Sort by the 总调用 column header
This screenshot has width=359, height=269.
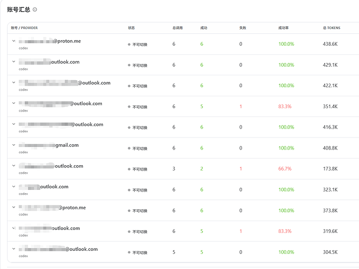(x=177, y=28)
